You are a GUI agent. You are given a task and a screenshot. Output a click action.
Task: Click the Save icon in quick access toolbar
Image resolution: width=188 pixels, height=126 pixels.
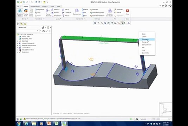point(24,2)
